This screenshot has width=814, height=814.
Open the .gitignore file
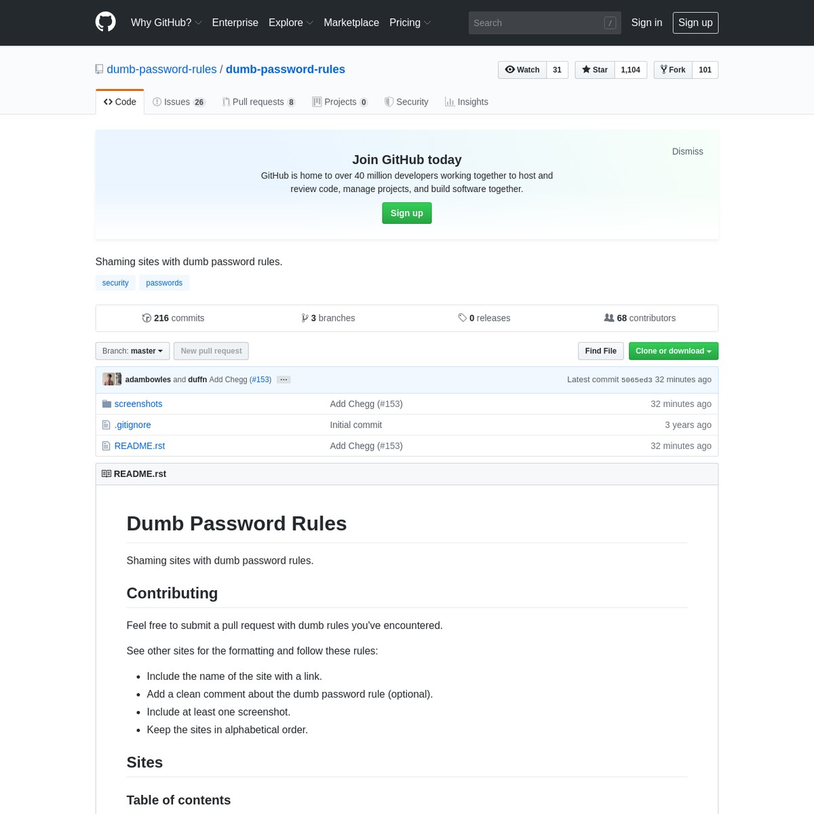[133, 425]
